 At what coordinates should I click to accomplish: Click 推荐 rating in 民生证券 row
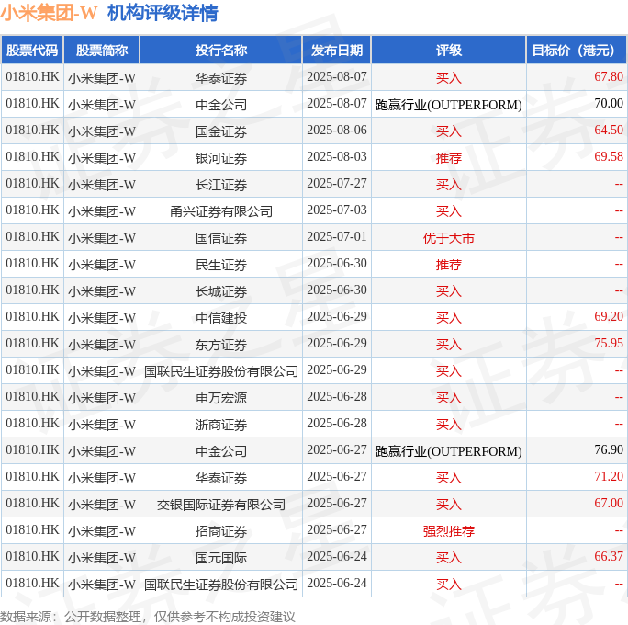[x=449, y=264]
